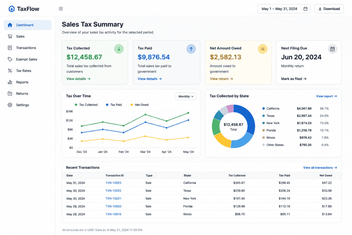Click the Download button
The width and height of the screenshot is (352, 235).
(x=329, y=9)
